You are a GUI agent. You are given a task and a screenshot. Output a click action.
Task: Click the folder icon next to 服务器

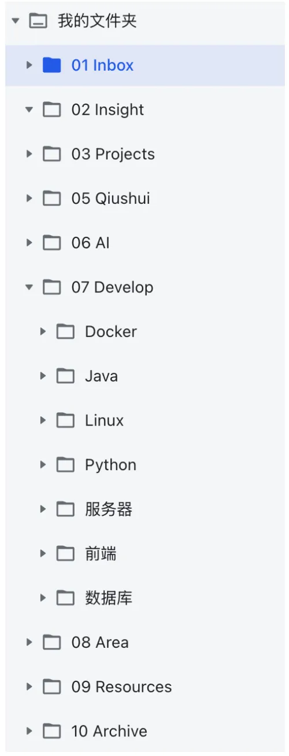(x=65, y=509)
